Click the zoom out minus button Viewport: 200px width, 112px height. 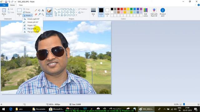pyautogui.click(x=181, y=105)
